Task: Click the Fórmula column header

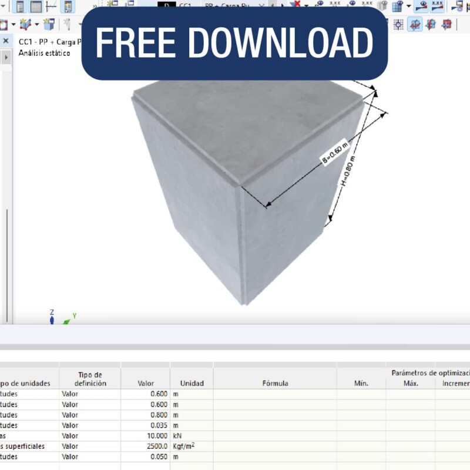Action: [x=275, y=383]
